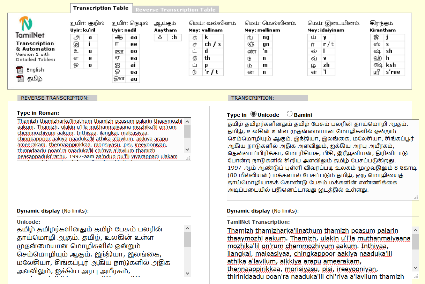
Task: Click up arrow in TamilNet Transcription scrollbar
Action: 416,230
